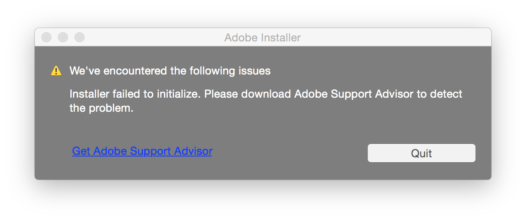The height and width of the screenshot is (221, 526).
Task: Click "Adobe Support Advisor" inside the white error message
Action: 354,94
